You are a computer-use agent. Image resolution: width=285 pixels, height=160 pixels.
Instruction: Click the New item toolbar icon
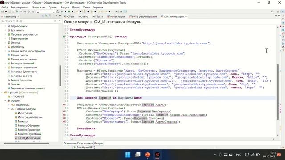click(3, 12)
